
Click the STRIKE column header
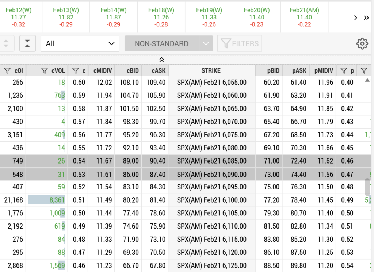point(211,71)
